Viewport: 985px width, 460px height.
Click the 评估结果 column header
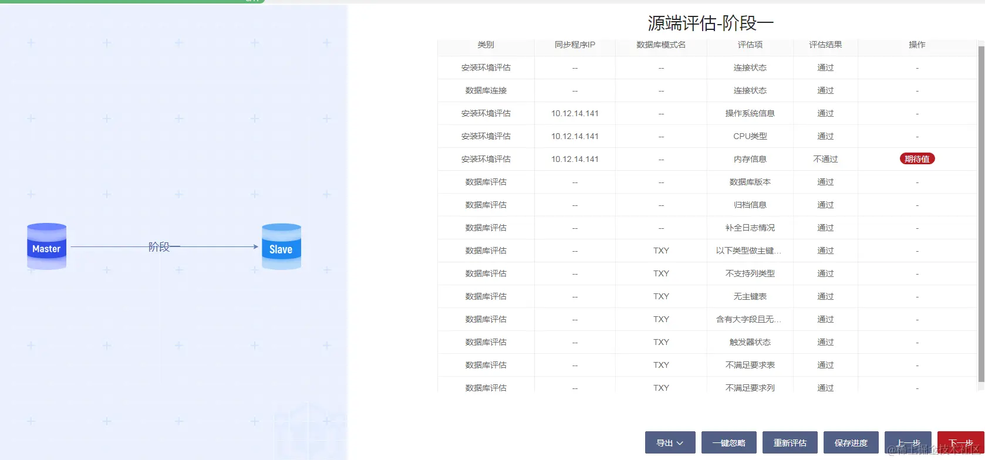825,45
